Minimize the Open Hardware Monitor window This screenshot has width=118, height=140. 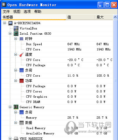(101, 5)
